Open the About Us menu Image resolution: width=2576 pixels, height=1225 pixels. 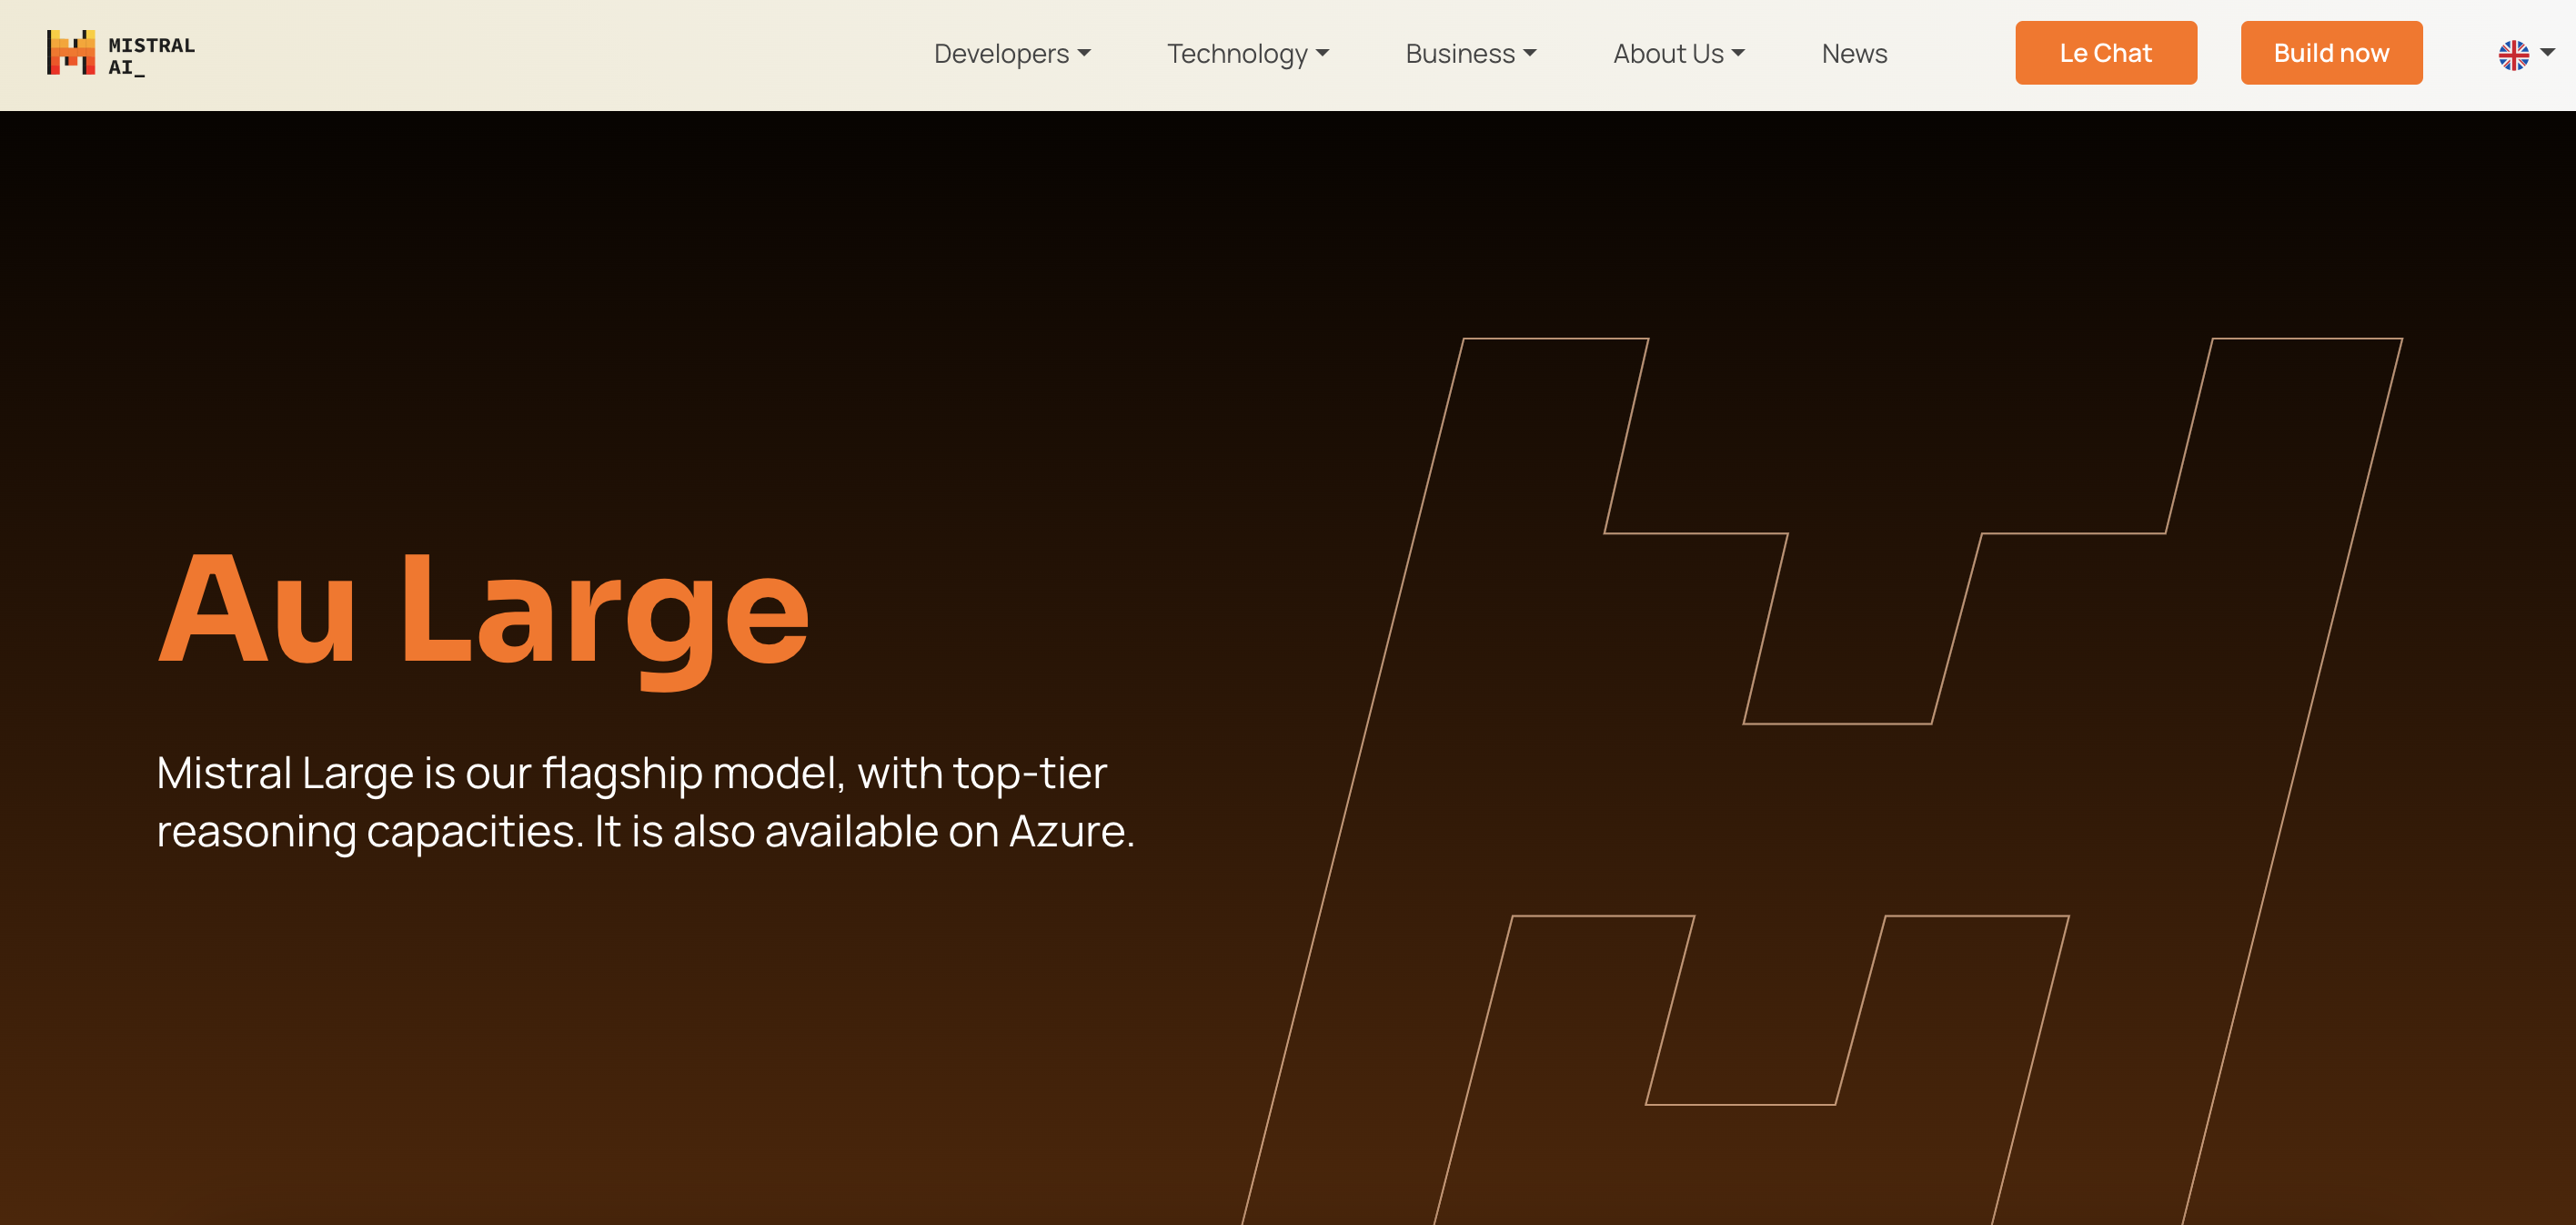click(1668, 54)
